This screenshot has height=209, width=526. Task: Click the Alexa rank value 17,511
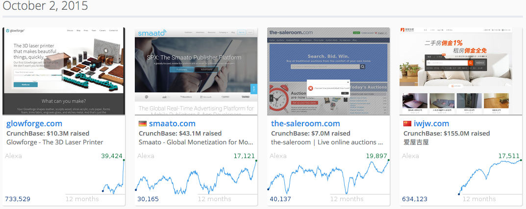click(509, 156)
